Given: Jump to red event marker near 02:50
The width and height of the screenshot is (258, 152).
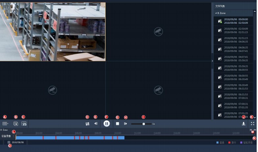Looking at the screenshot, I should tap(43, 138).
